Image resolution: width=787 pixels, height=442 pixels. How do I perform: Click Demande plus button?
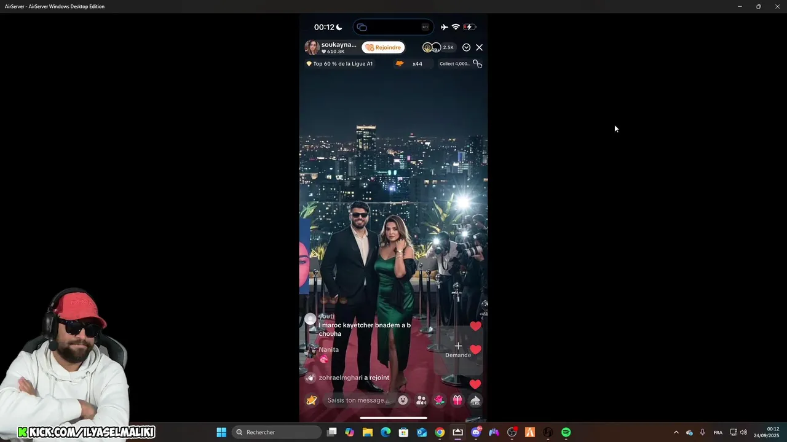point(458,349)
